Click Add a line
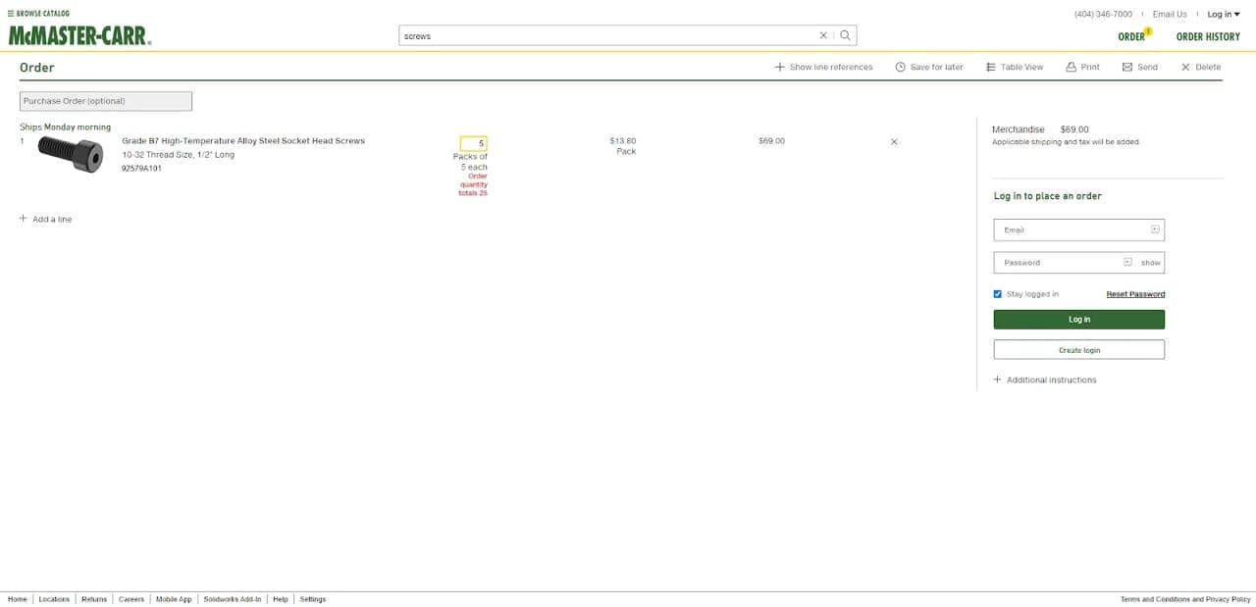This screenshot has width=1256, height=607. point(45,219)
